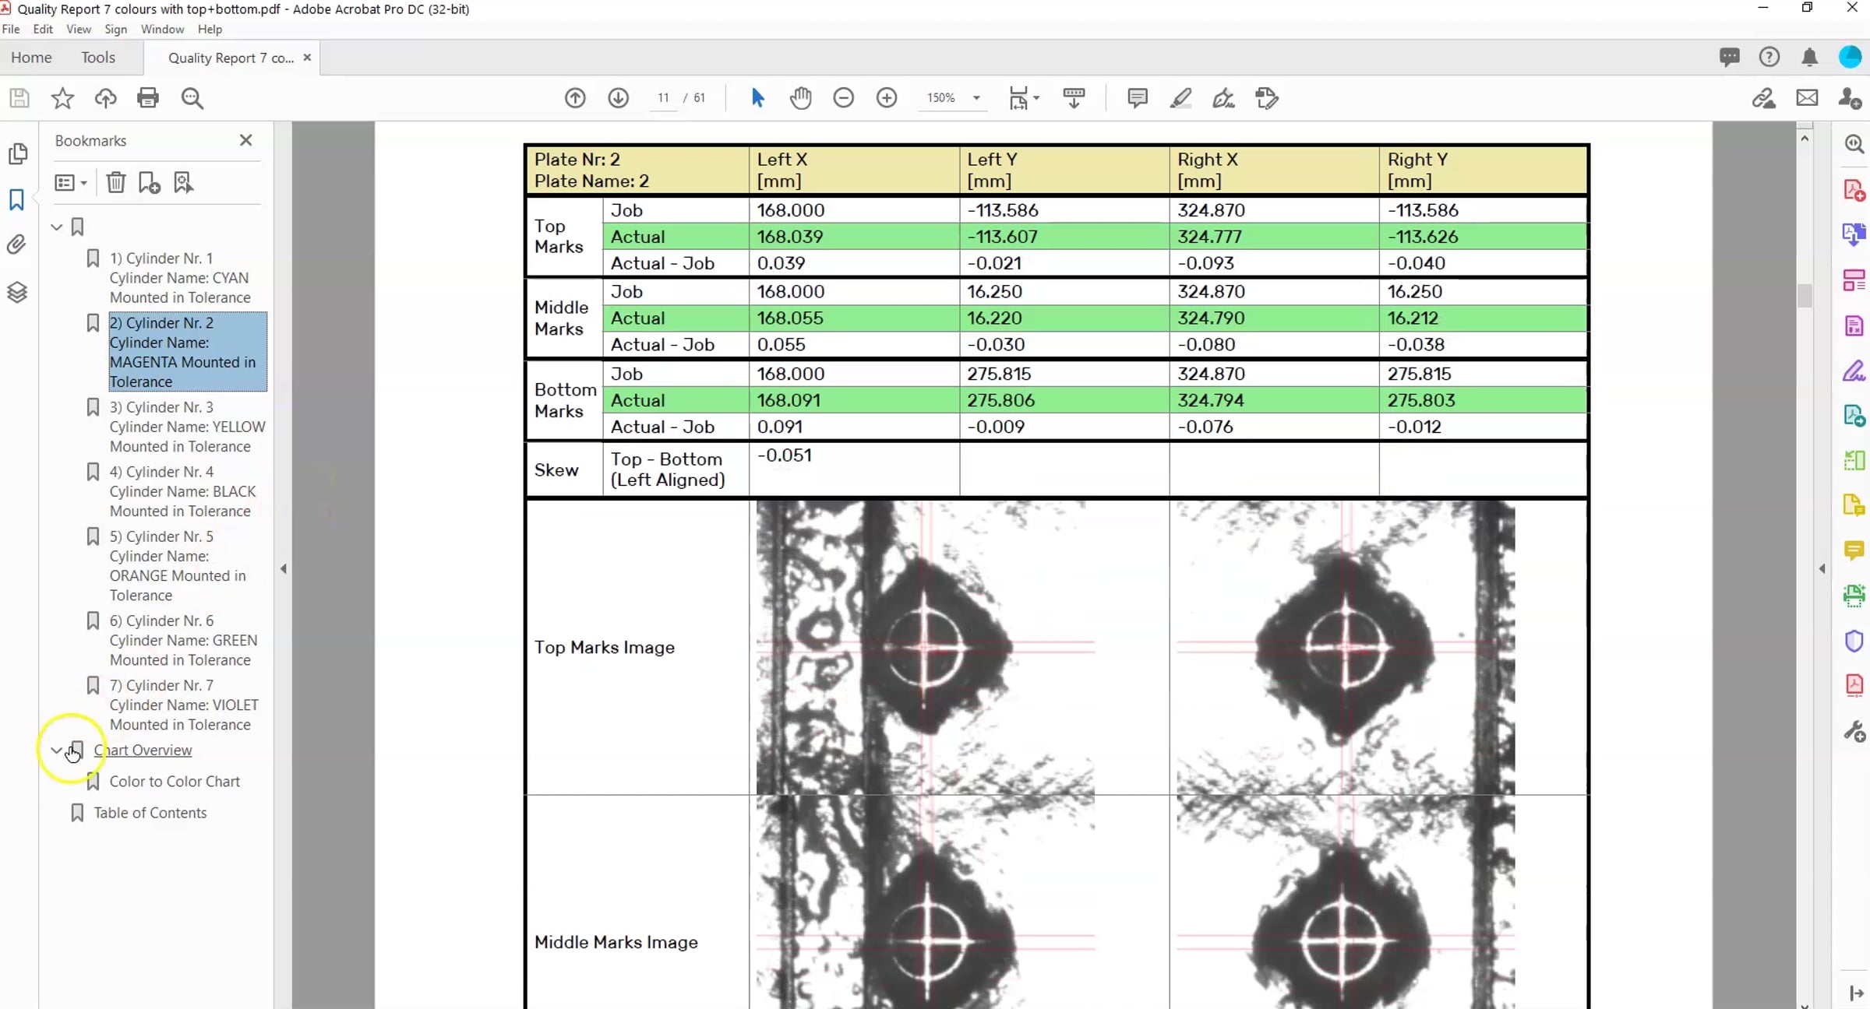Open Chart Overview bookmark link
This screenshot has height=1009, width=1870.
coord(143,751)
